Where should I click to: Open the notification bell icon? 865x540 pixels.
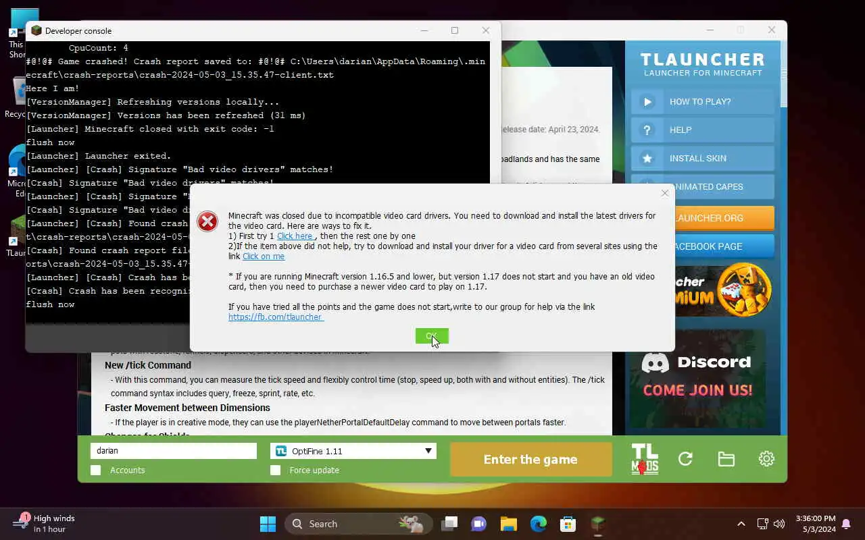click(846, 524)
